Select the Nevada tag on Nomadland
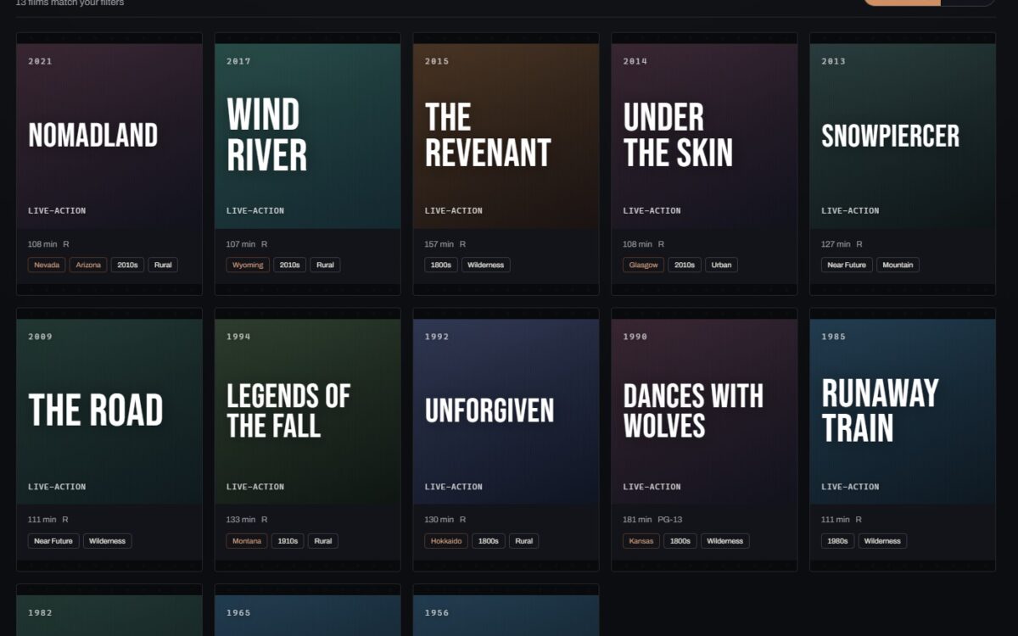The width and height of the screenshot is (1018, 636). 47,265
